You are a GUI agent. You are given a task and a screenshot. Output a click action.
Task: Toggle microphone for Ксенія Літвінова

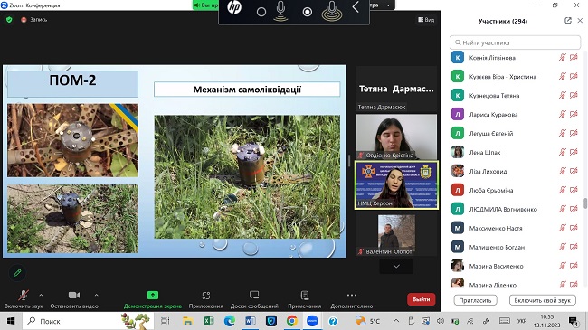(562, 57)
